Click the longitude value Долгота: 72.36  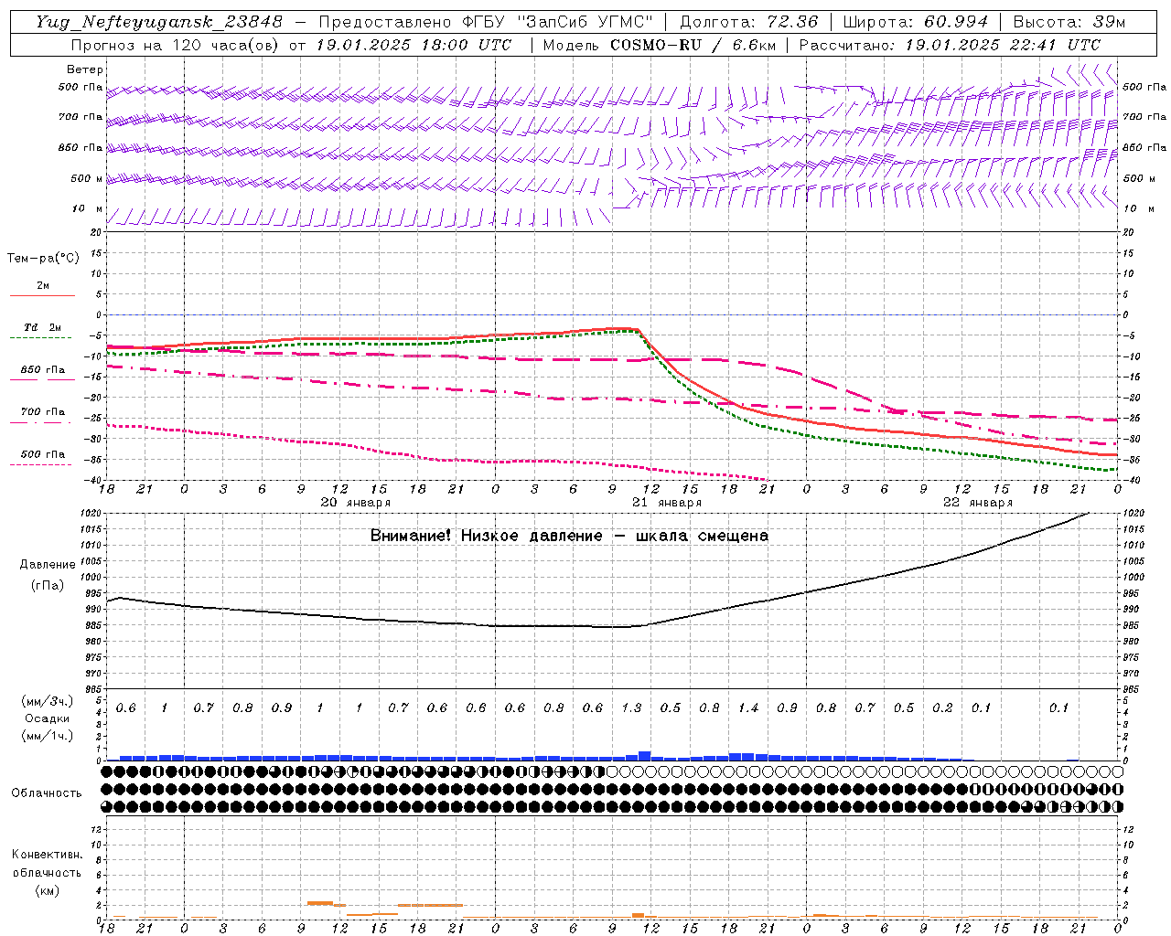pyautogui.click(x=748, y=23)
